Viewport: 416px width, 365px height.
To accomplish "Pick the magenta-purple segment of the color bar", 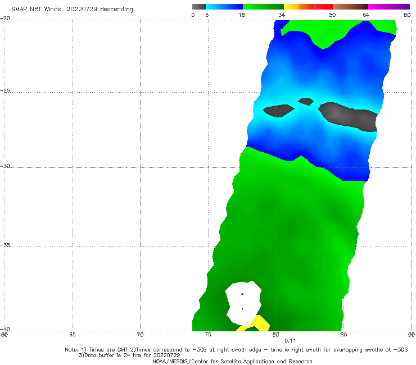I will point(389,7).
